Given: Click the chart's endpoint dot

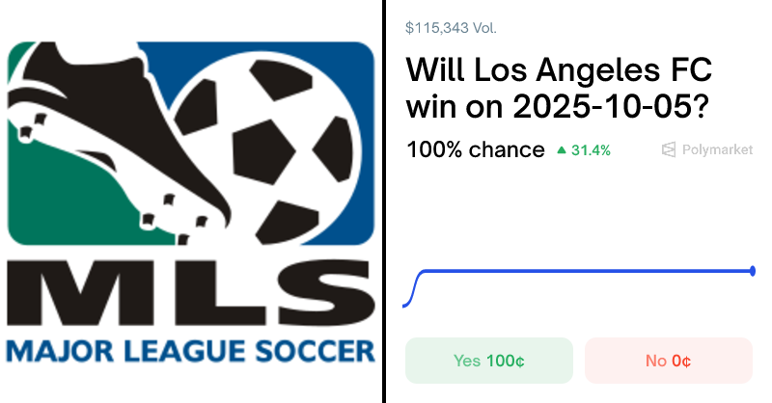Looking at the screenshot, I should pyautogui.click(x=753, y=271).
